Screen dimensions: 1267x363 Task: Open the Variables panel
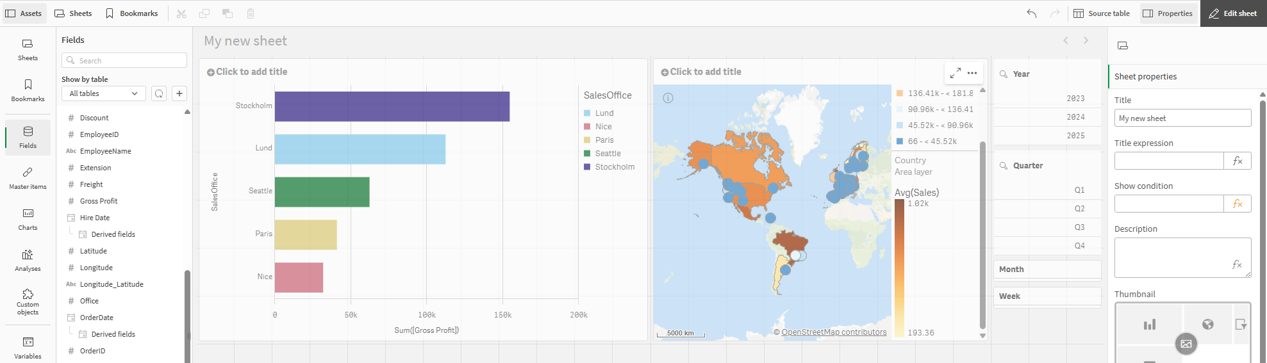28,346
